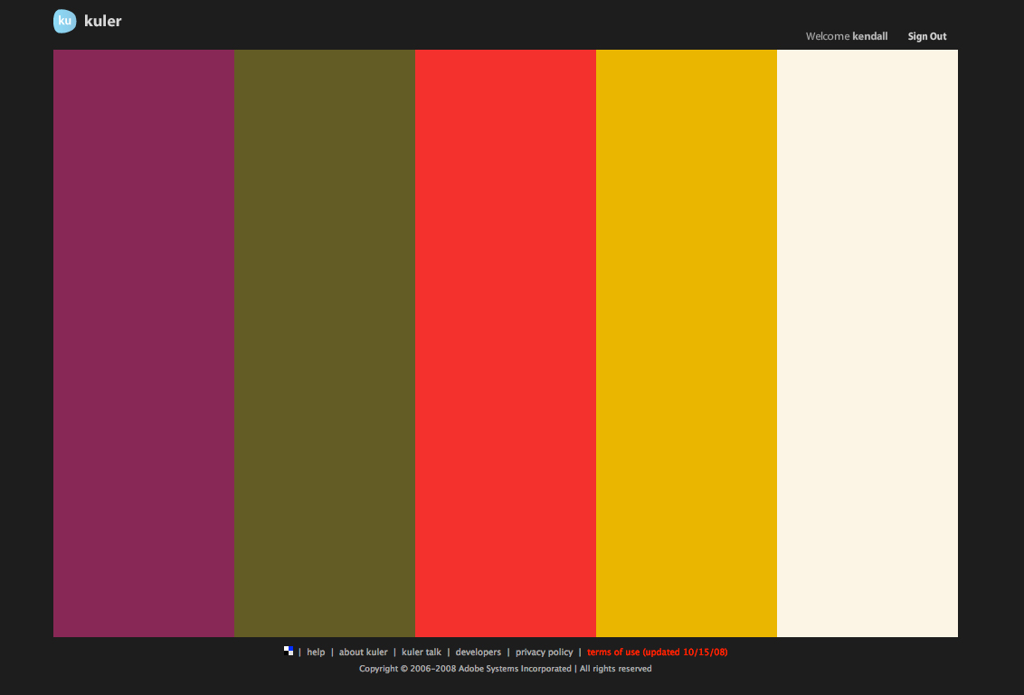The width and height of the screenshot is (1024, 695).
Task: Go to kuler talk link
Action: [x=422, y=652]
